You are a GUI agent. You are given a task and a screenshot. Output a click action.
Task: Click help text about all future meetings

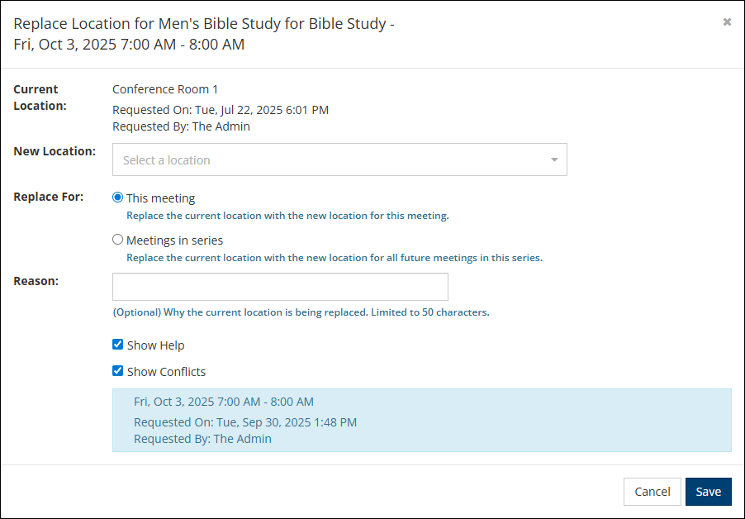tap(334, 257)
